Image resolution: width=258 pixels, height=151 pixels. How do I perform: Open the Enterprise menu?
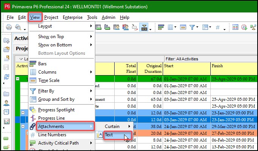[73, 17]
